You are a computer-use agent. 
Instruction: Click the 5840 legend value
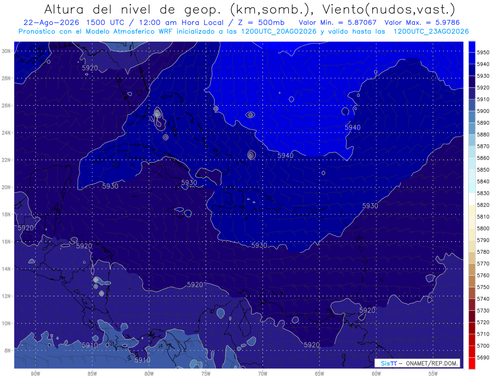point(483,182)
